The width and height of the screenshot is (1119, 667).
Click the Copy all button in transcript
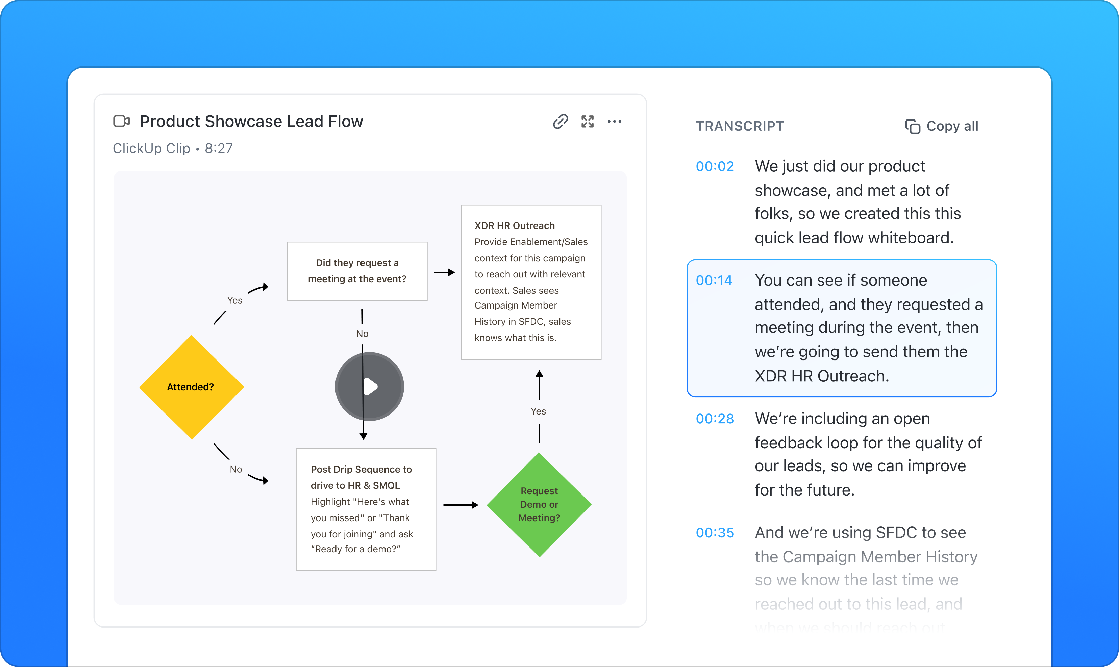942,126
